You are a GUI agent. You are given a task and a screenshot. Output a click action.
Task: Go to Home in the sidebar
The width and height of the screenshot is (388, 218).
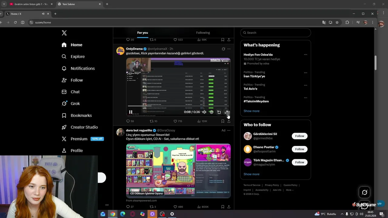[x=72, y=45]
